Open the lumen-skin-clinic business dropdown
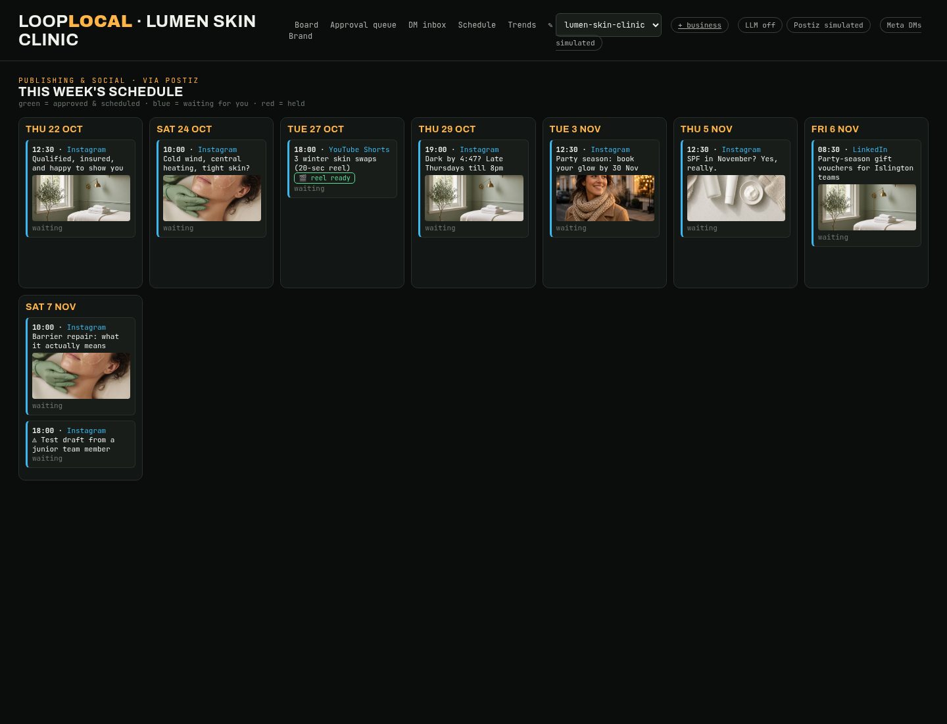947x724 pixels. pyautogui.click(x=608, y=25)
